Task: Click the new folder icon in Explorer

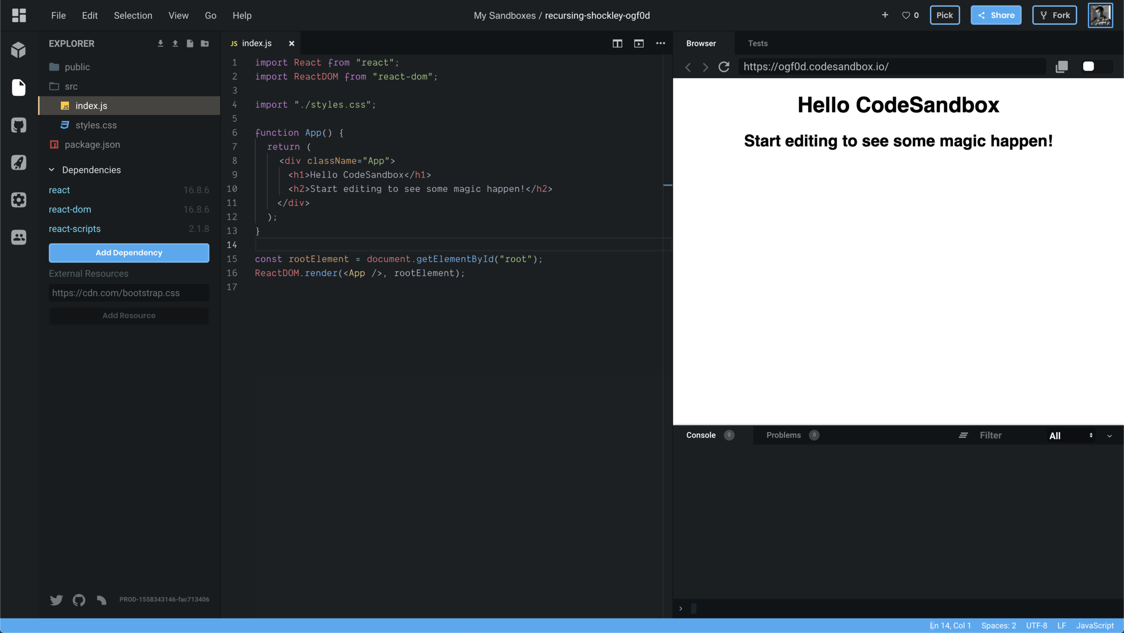Action: (x=205, y=44)
